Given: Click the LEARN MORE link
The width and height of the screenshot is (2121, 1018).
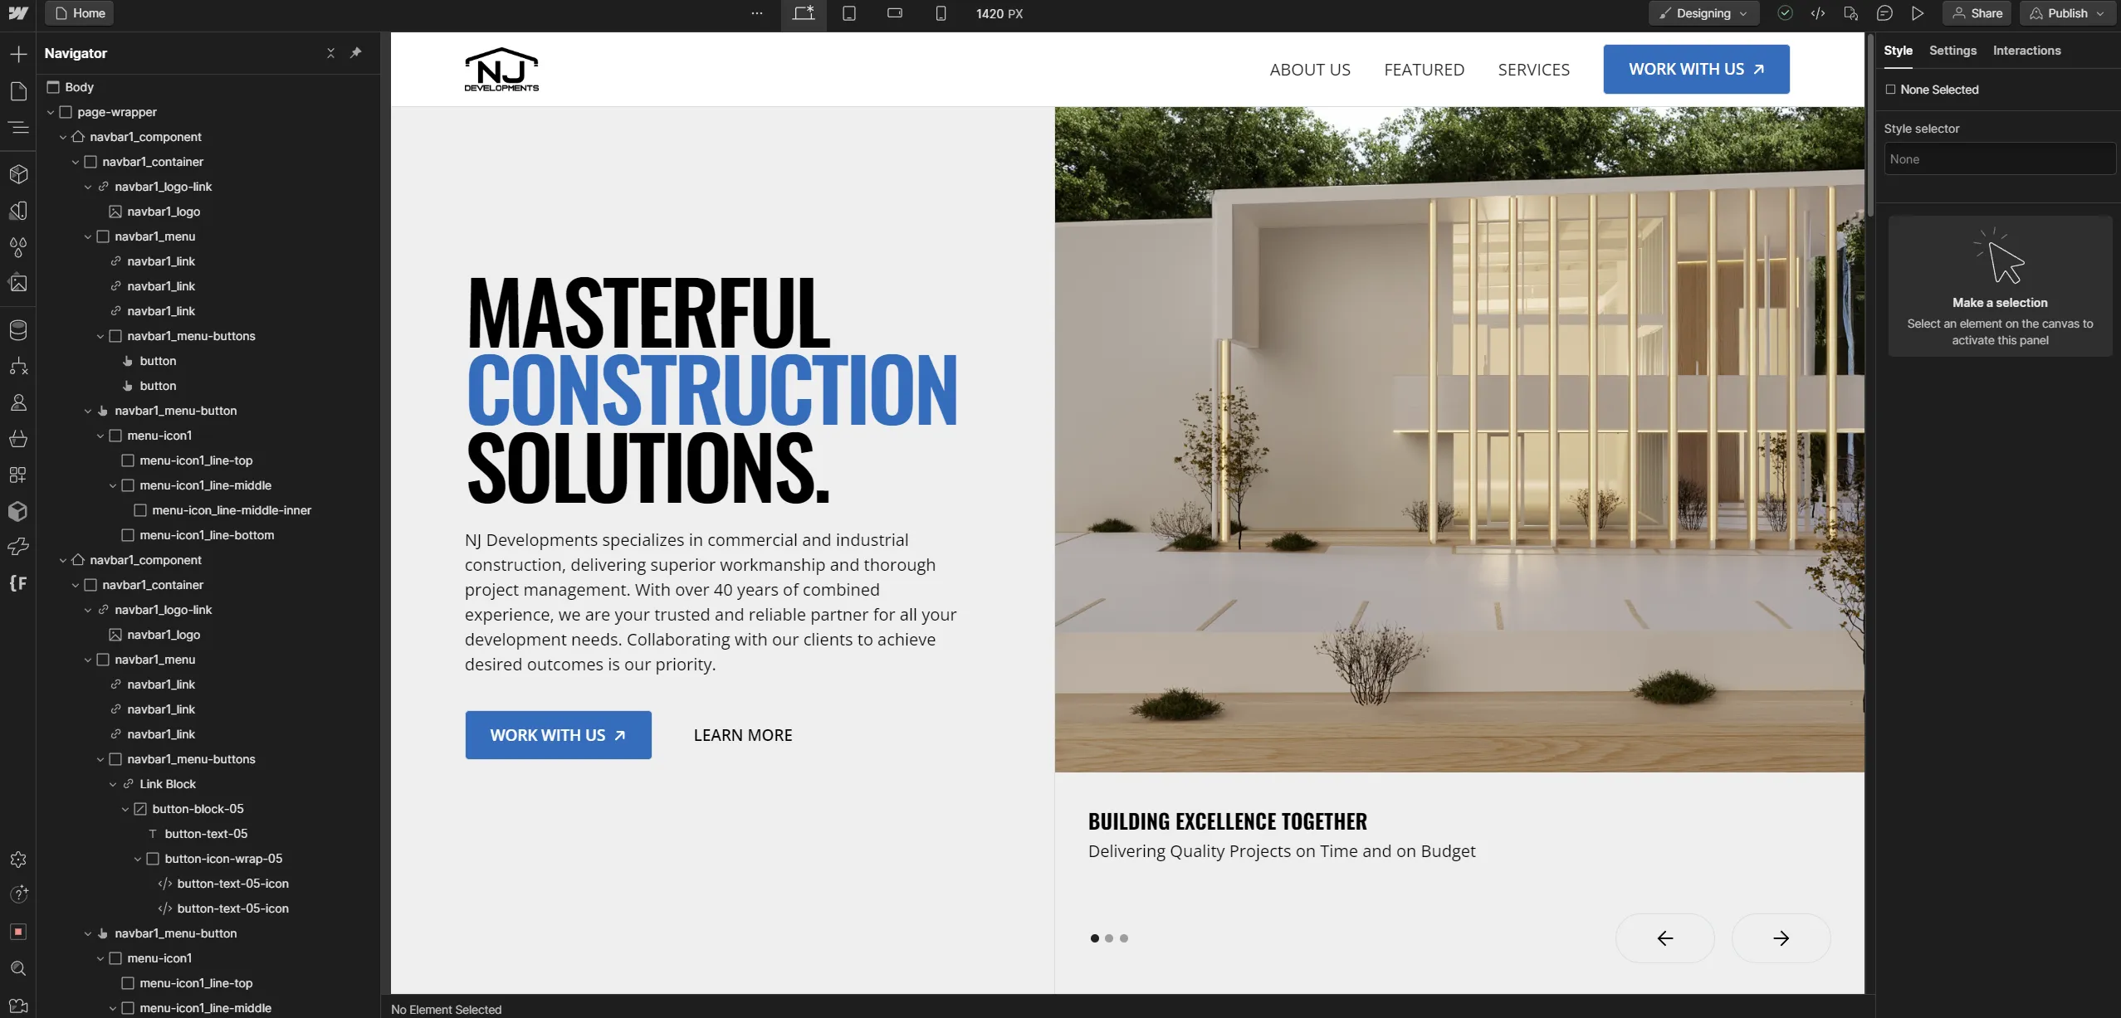Looking at the screenshot, I should pos(743,735).
